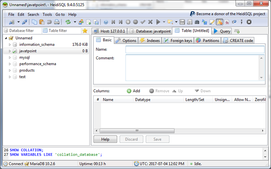
Task: Open the User manager icon
Action: click(81, 22)
